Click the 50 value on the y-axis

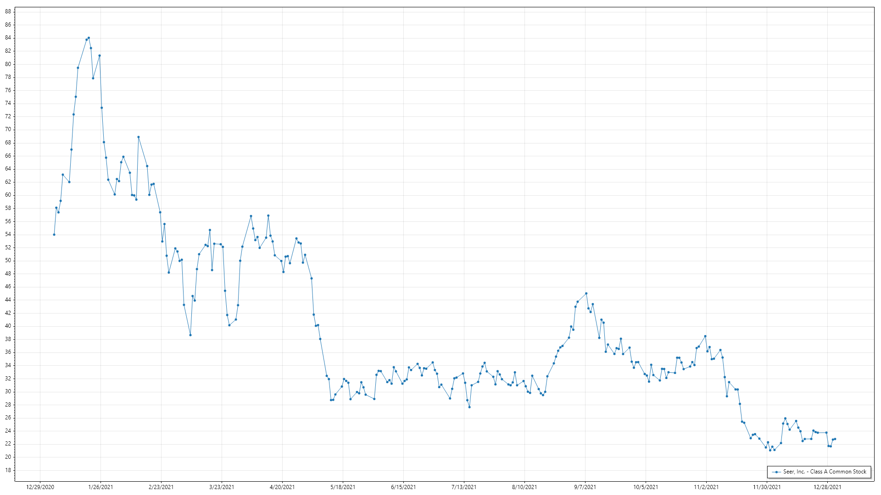click(x=8, y=261)
